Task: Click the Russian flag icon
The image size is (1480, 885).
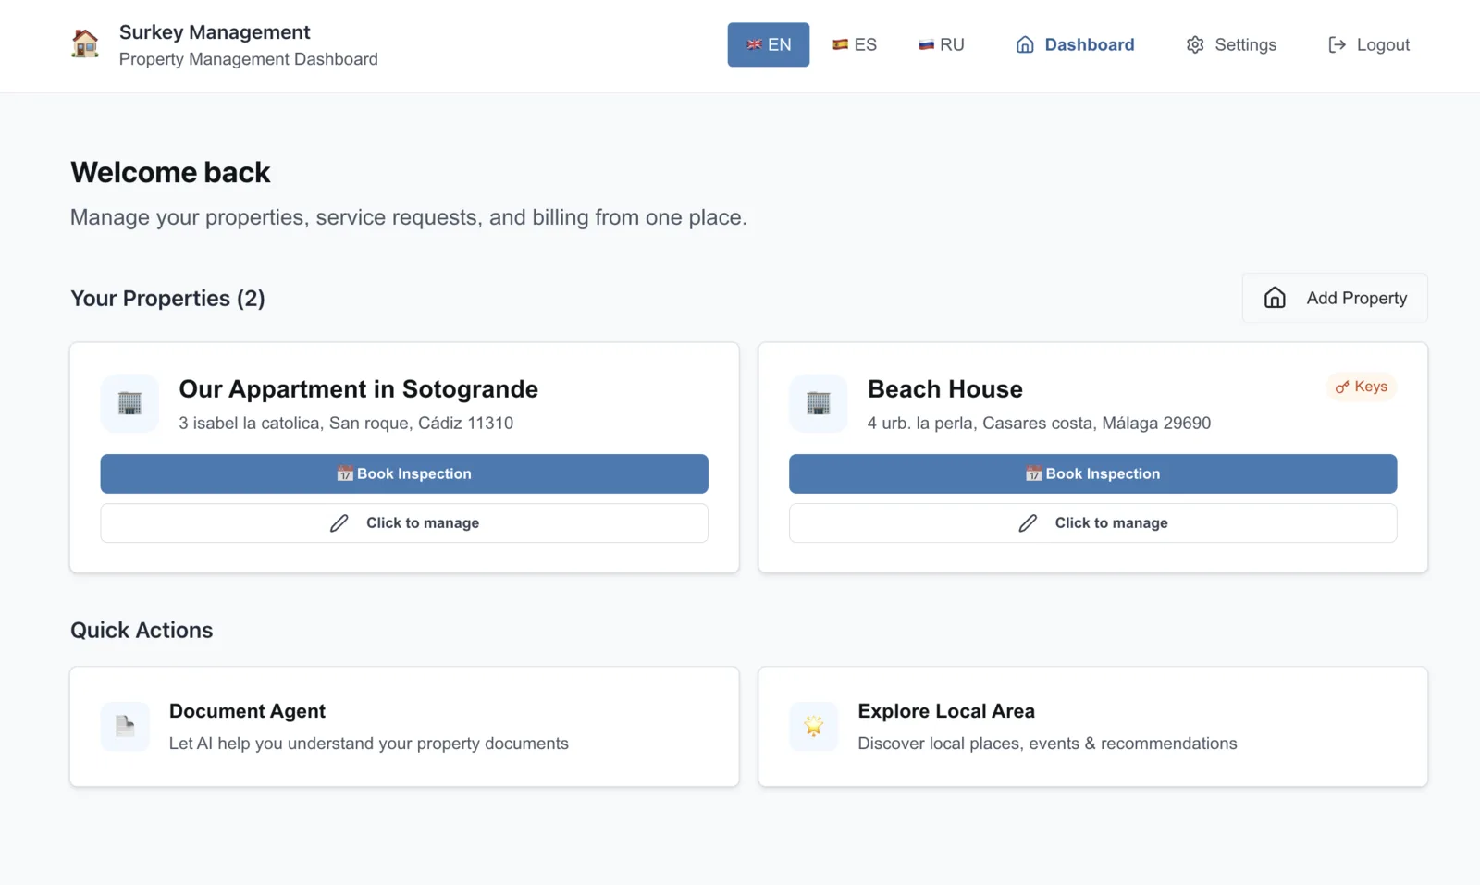Action: click(x=926, y=44)
